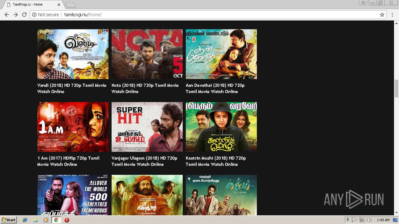Open the Vandi (2018) poster thumbnail

[73, 54]
